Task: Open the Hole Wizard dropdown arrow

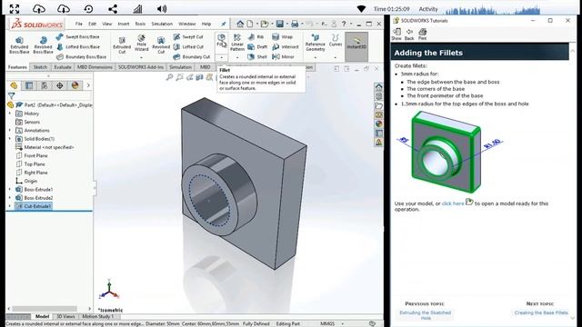Action: click(x=142, y=57)
